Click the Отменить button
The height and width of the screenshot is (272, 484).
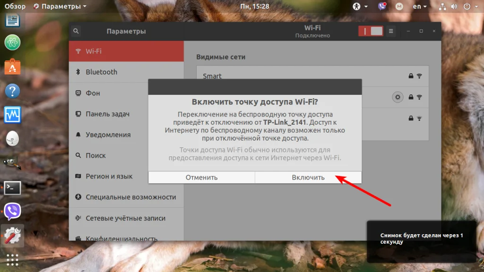click(201, 178)
